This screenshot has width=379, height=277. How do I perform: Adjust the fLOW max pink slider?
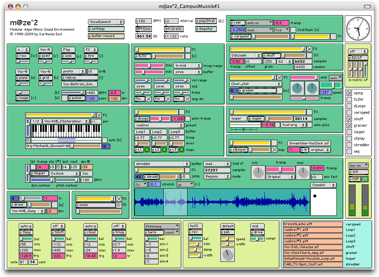149,66
